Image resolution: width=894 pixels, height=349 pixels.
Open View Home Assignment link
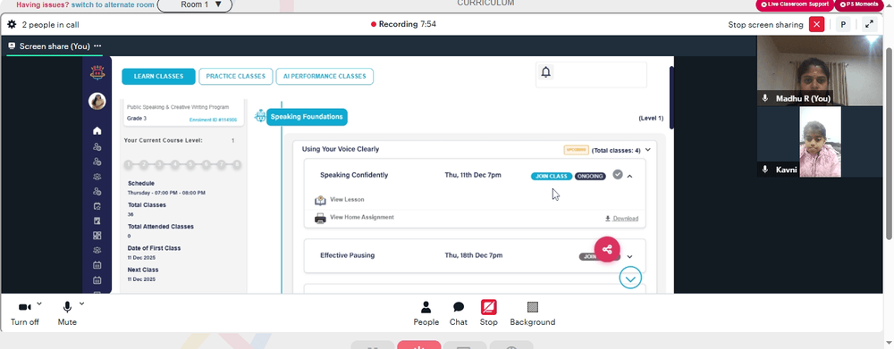(x=361, y=218)
